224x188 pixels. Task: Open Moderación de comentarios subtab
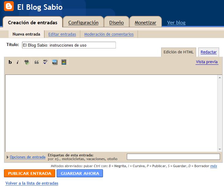tap(109, 34)
